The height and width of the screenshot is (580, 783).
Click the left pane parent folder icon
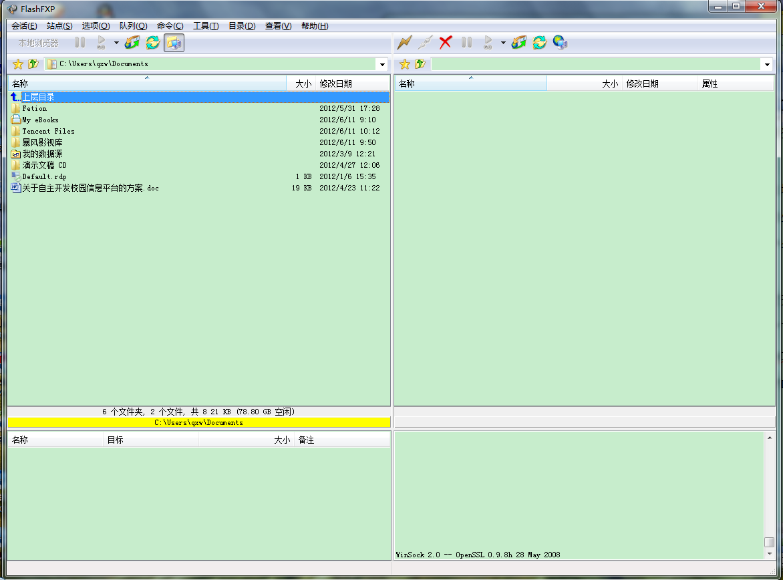[33, 64]
